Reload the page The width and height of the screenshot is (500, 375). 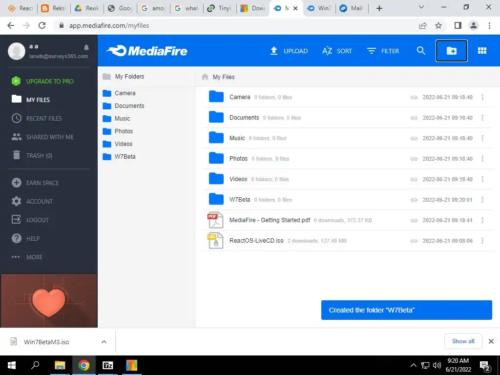(42, 25)
